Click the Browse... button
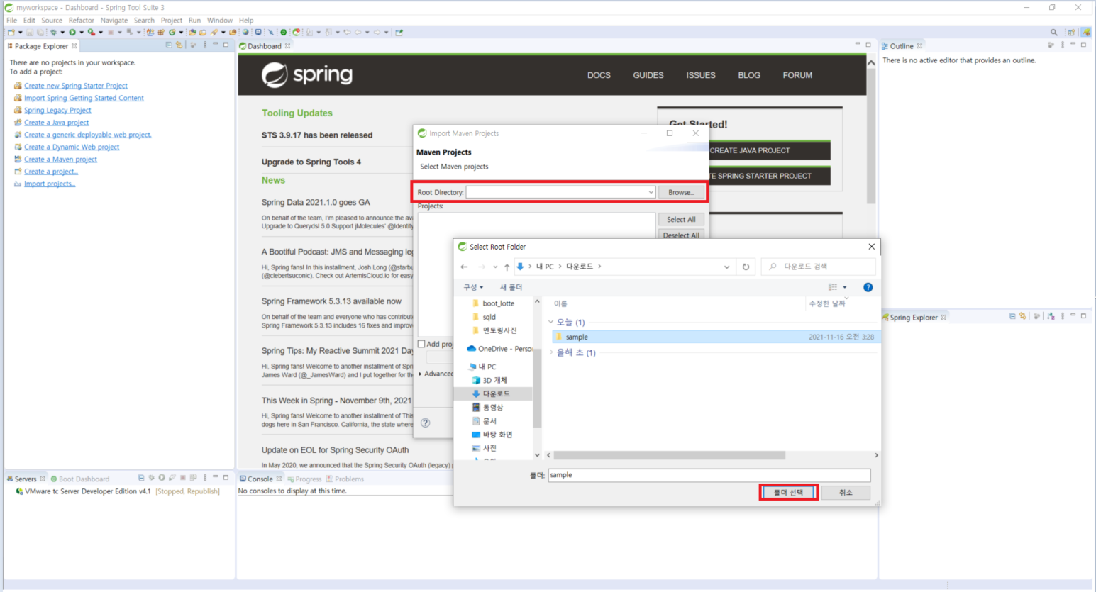This screenshot has width=1096, height=592. [681, 192]
